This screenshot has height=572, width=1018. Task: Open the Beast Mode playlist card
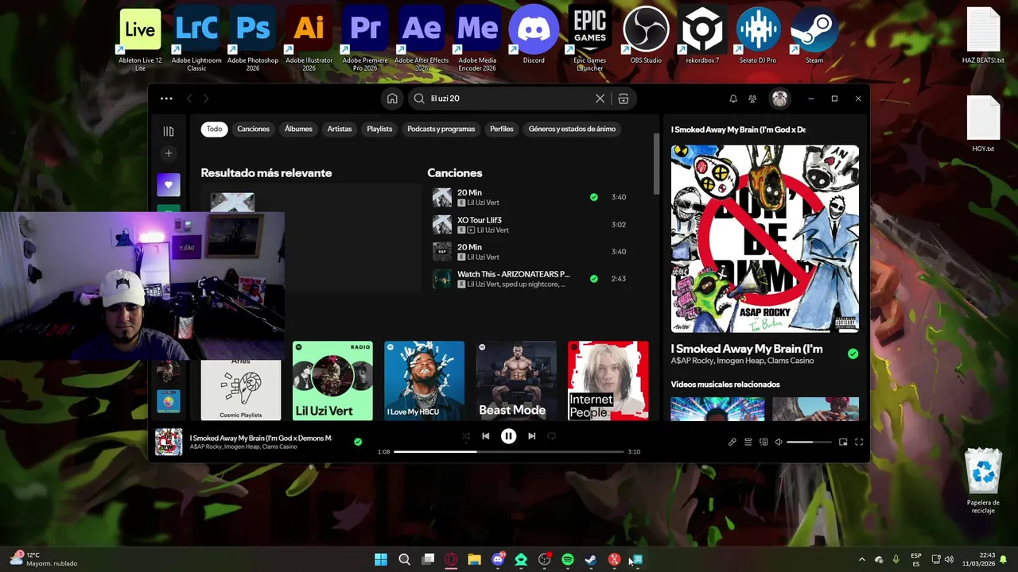516,381
